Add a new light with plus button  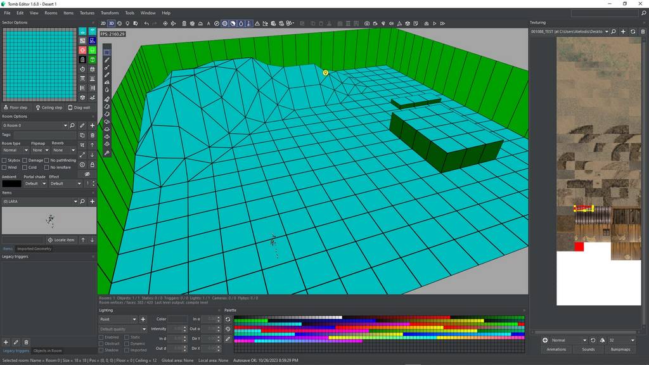point(143,319)
